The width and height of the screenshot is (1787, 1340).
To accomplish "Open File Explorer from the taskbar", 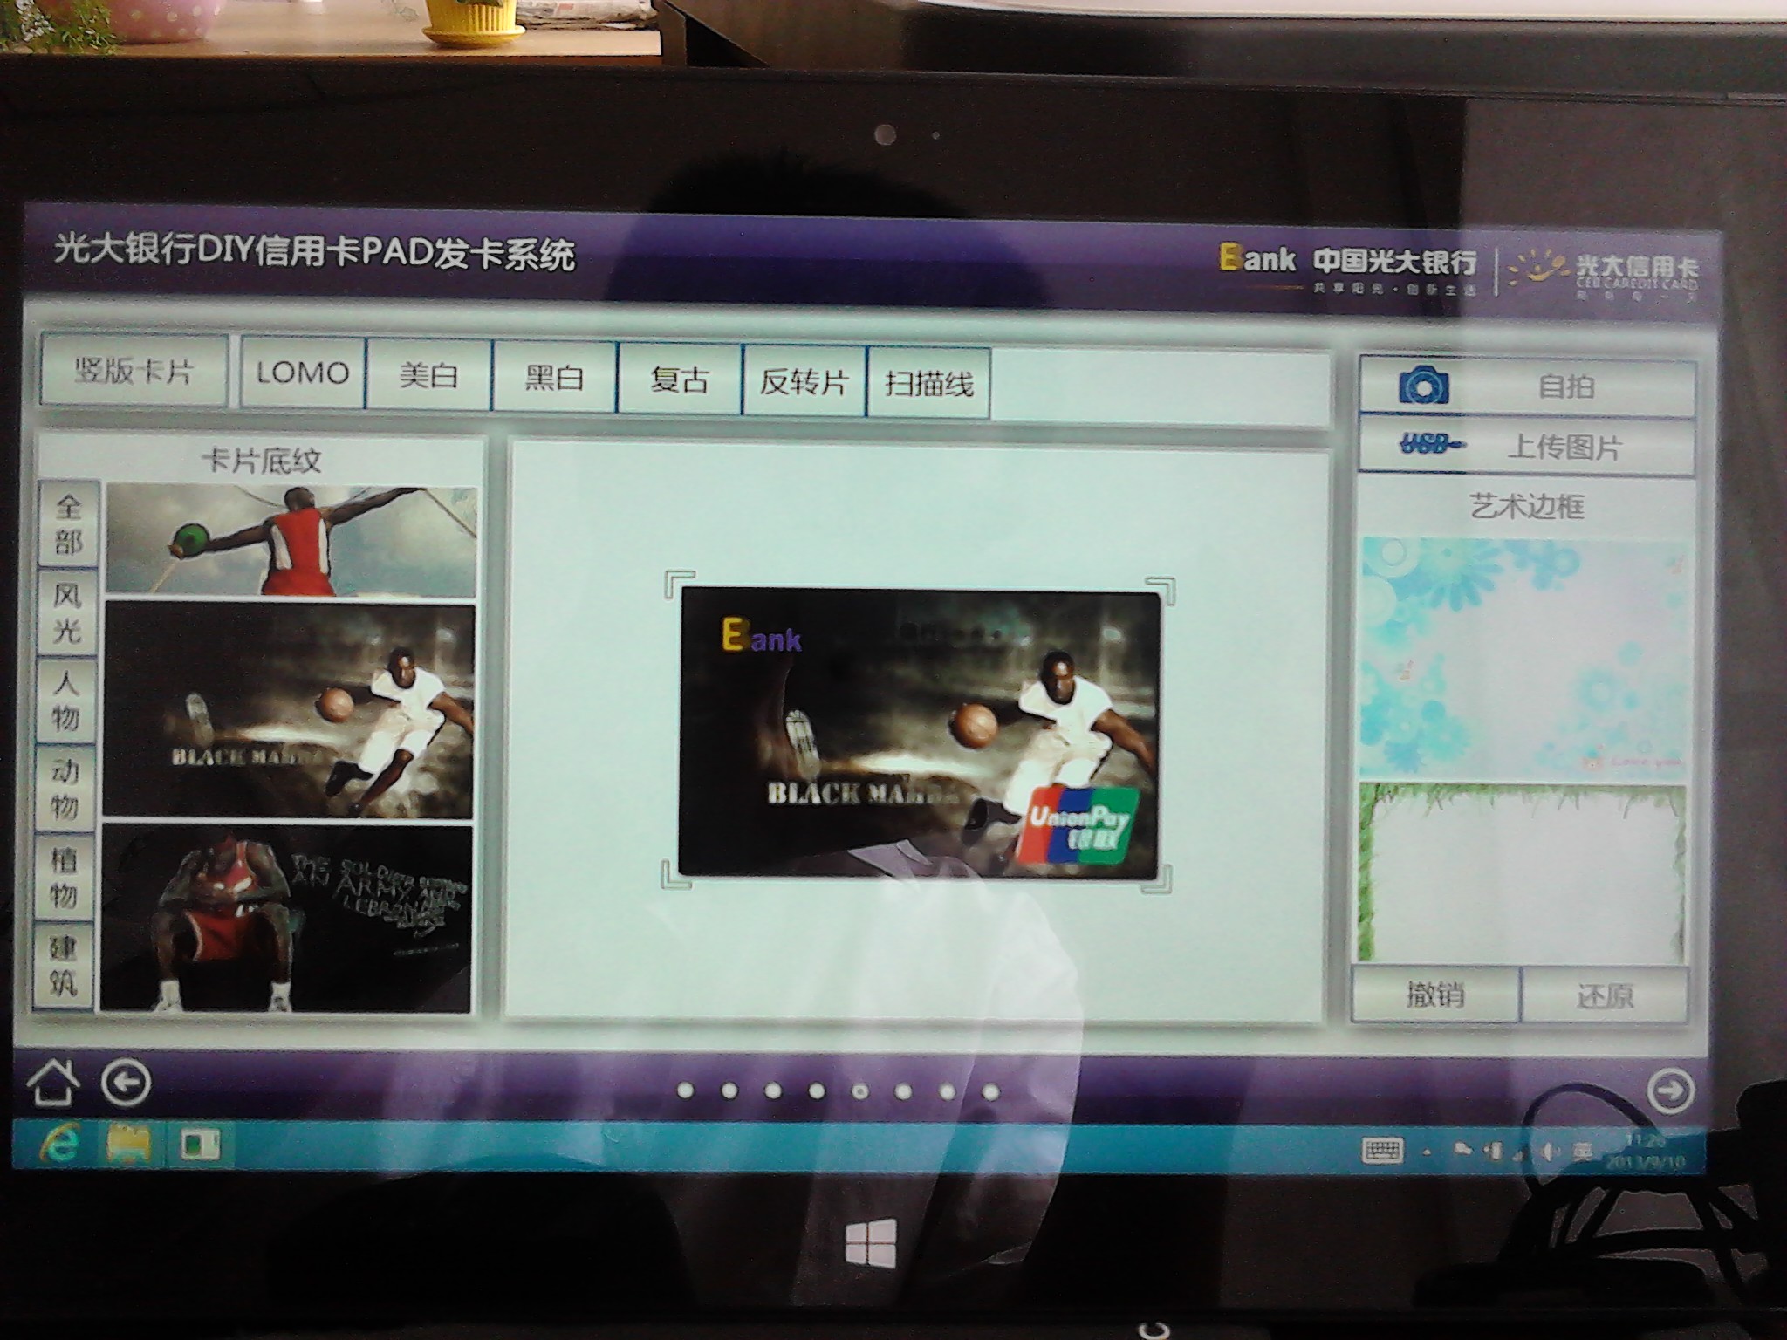I will [128, 1143].
